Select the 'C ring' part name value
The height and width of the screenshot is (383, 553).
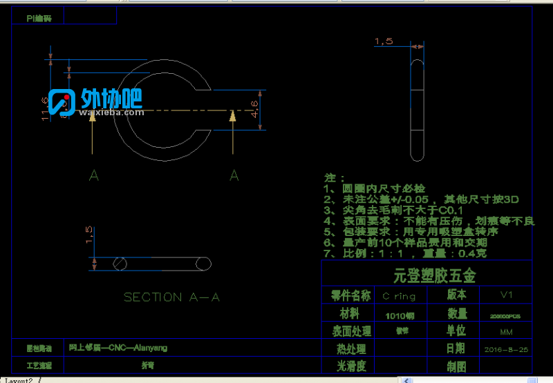(400, 297)
